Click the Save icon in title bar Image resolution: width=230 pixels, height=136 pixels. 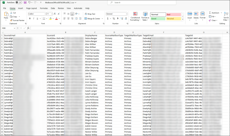[x=25, y=3]
